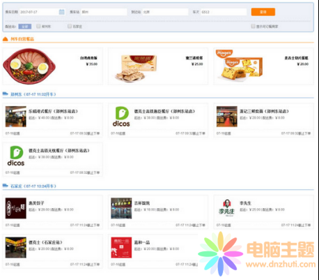319x280 pixels.
Task: Open the Hoge's toast cake product image
Action: tap(240, 66)
